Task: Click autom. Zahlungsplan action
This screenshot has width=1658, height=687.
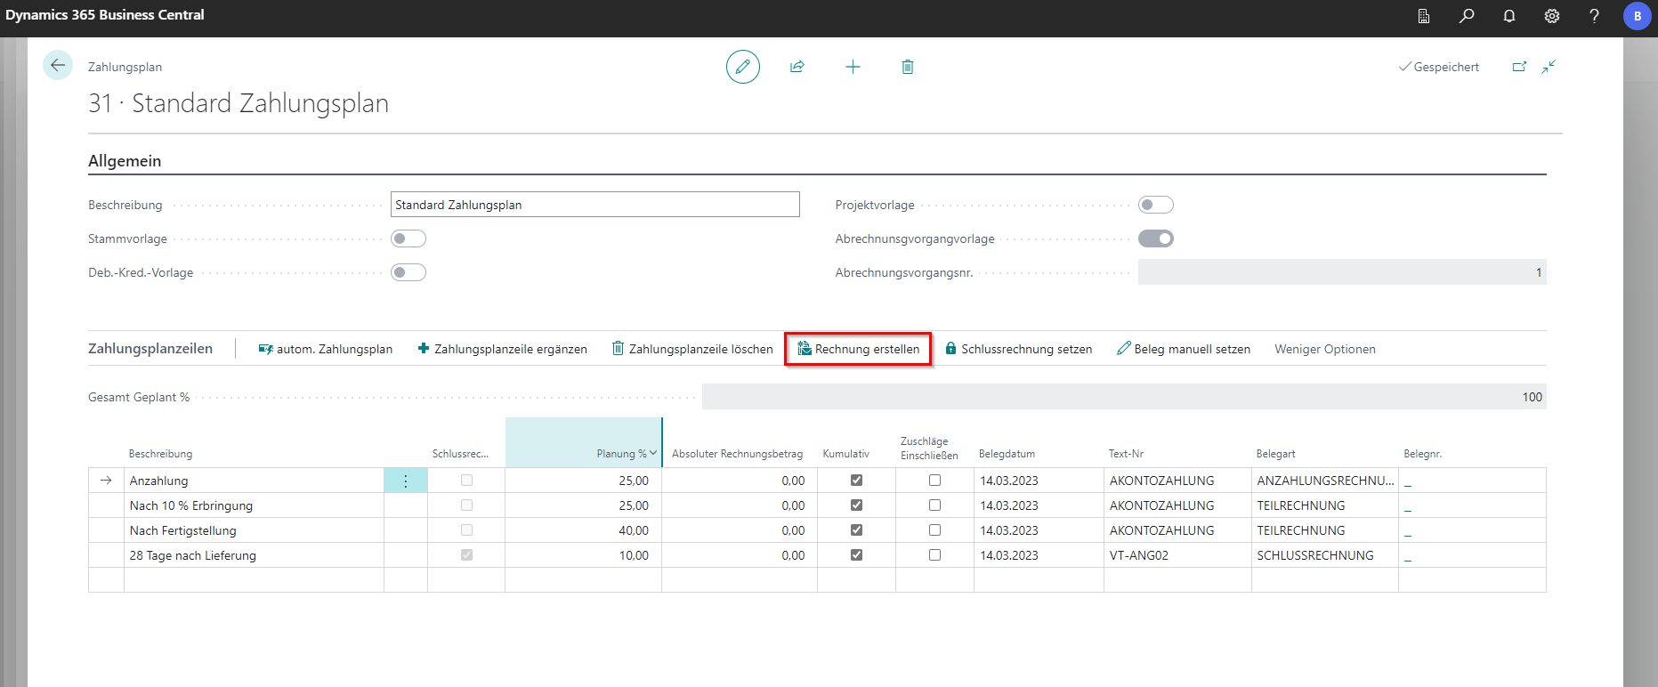Action: 326,349
